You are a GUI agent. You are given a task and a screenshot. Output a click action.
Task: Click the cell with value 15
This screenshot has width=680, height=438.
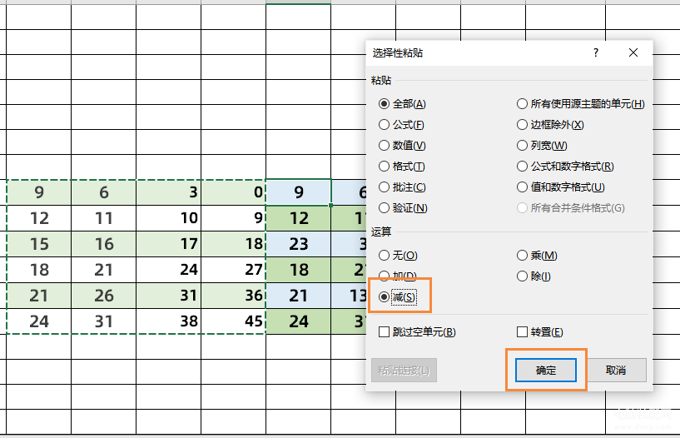(39, 244)
